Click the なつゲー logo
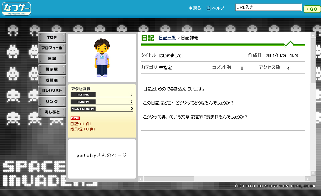This screenshot has height=196, width=321. point(16,9)
